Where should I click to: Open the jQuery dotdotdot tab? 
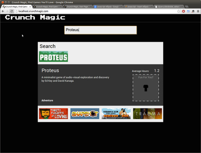click(169, 6)
